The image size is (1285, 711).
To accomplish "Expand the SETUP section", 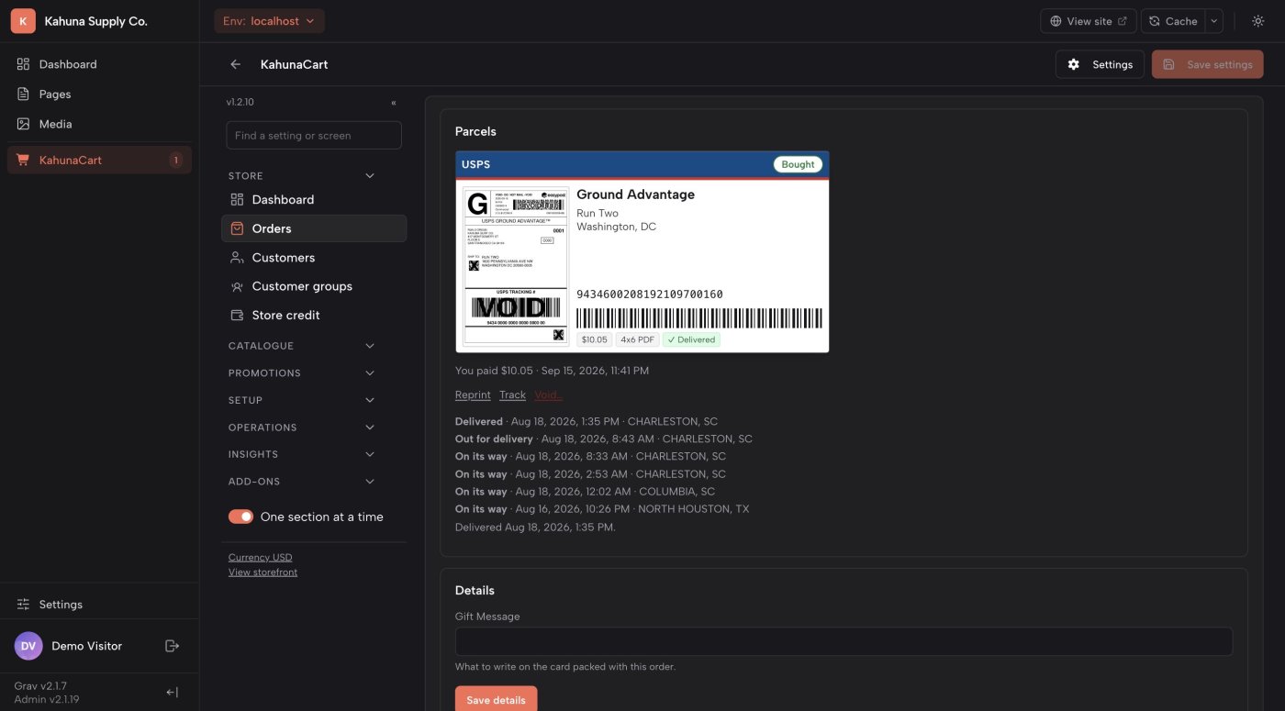I will click(x=302, y=400).
